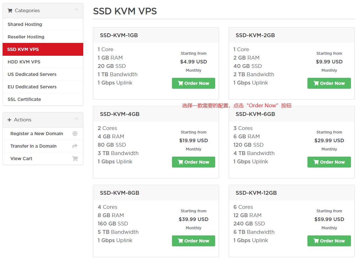Click cart icon on SSD-KVM-12GB Order Now button

click(x=316, y=241)
